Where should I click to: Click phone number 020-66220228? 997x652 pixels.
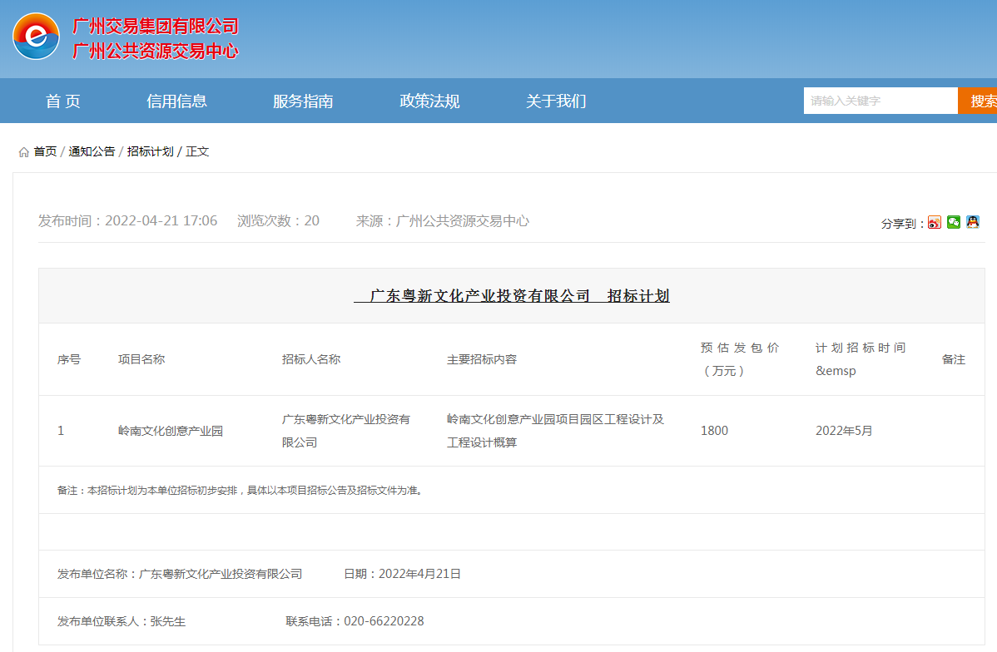point(384,621)
